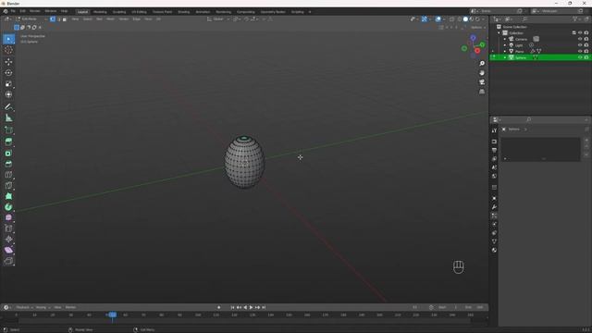The image size is (592, 333).
Task: Select the Rip Region tool
Action: point(8,261)
